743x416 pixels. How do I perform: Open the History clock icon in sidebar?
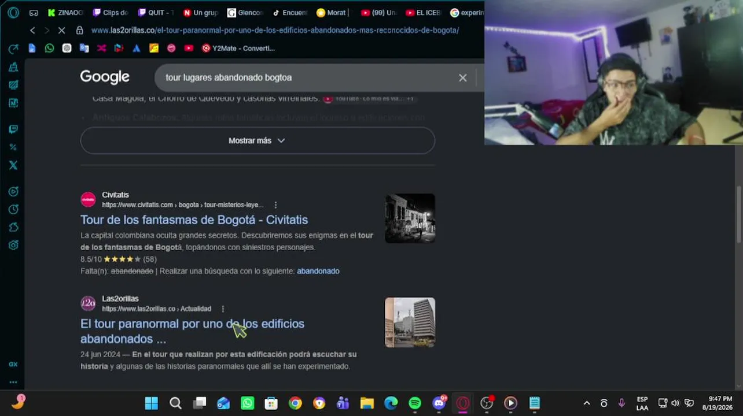coord(13,209)
